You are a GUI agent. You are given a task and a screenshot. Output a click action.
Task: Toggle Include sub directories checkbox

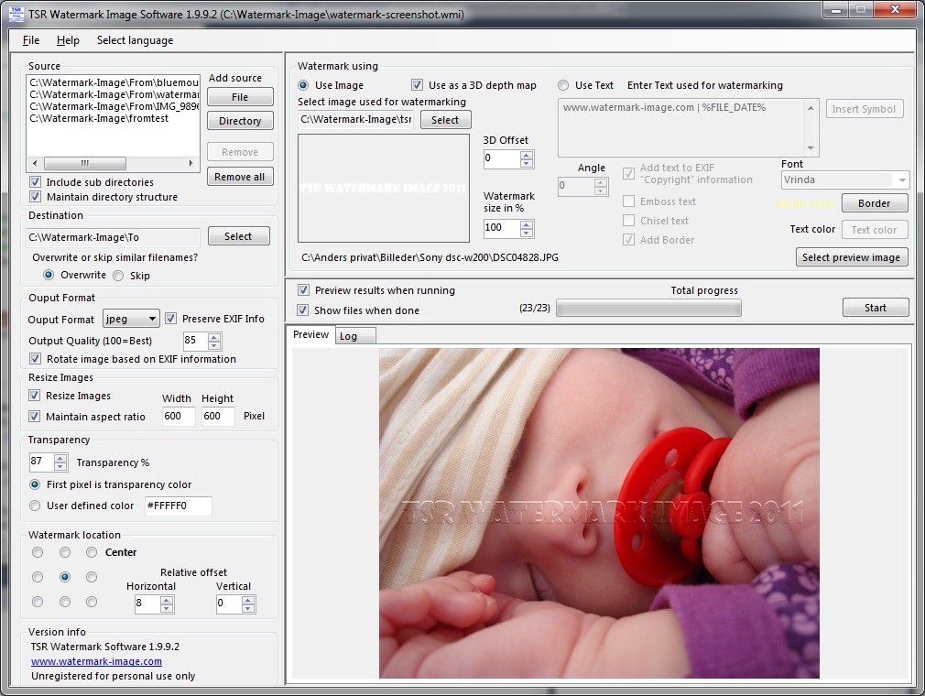click(x=36, y=181)
